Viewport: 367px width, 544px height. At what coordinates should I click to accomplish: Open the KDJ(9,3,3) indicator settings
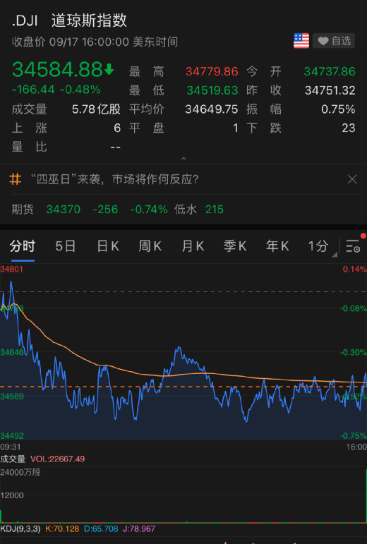[20, 528]
